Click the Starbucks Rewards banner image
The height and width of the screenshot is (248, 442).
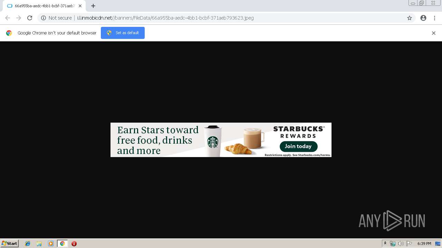(x=221, y=140)
